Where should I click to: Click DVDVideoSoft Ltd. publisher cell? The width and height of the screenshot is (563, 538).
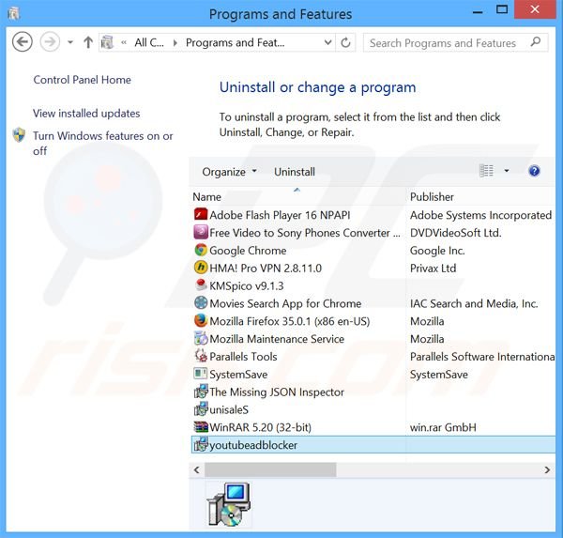[455, 233]
